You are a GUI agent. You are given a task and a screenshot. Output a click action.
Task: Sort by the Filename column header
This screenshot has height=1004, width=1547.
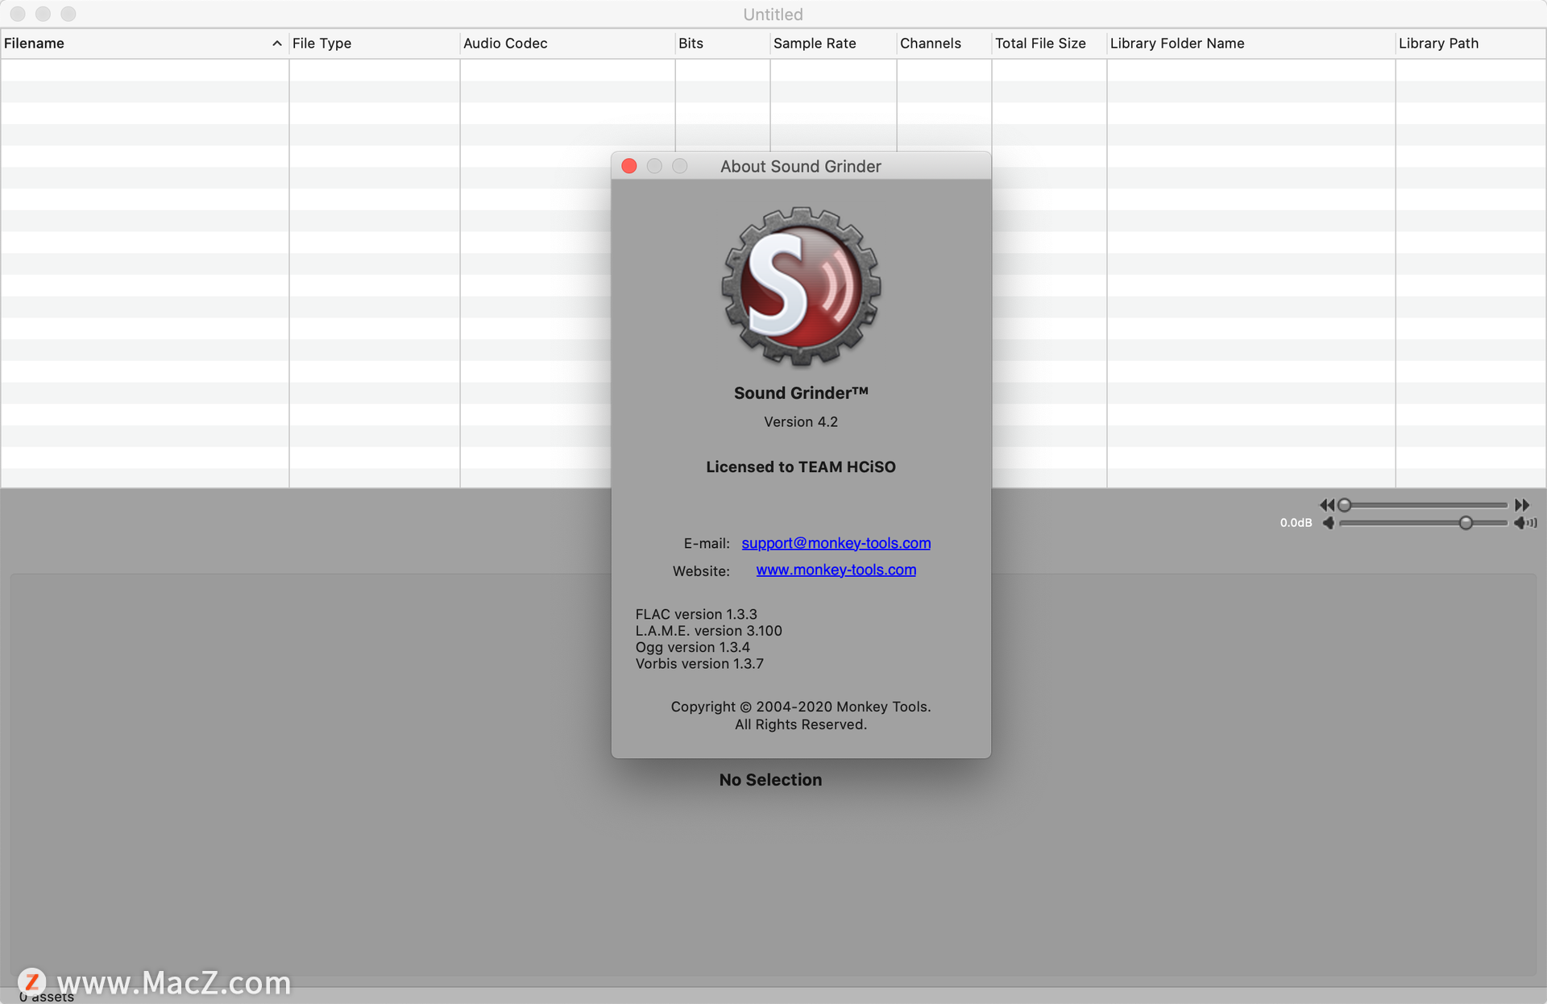click(144, 44)
